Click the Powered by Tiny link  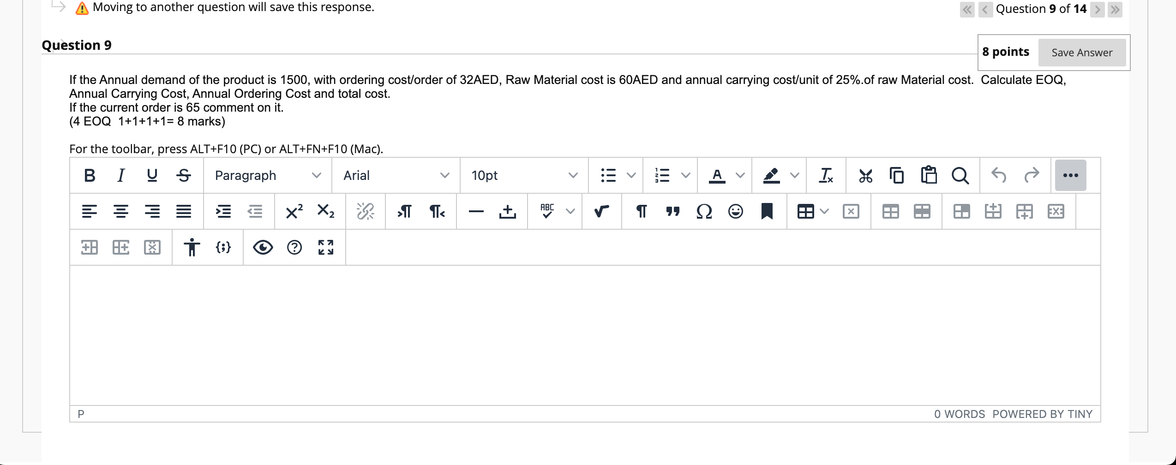click(x=1042, y=414)
